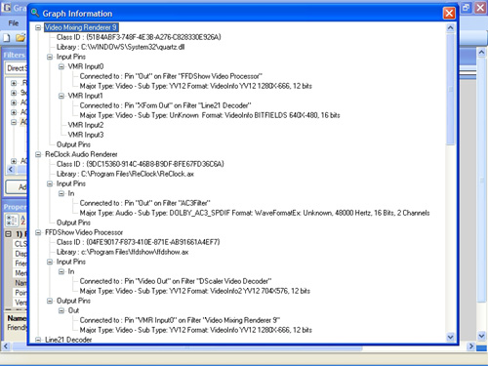Click the New document toolbar icon
Viewport: 488px width, 366px height.
tap(7, 38)
